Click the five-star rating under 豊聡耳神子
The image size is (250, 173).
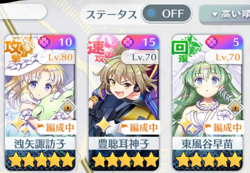tap(124, 160)
